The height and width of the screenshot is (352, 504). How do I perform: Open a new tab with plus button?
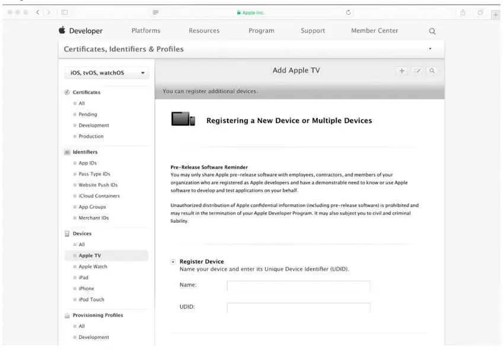coord(496,14)
